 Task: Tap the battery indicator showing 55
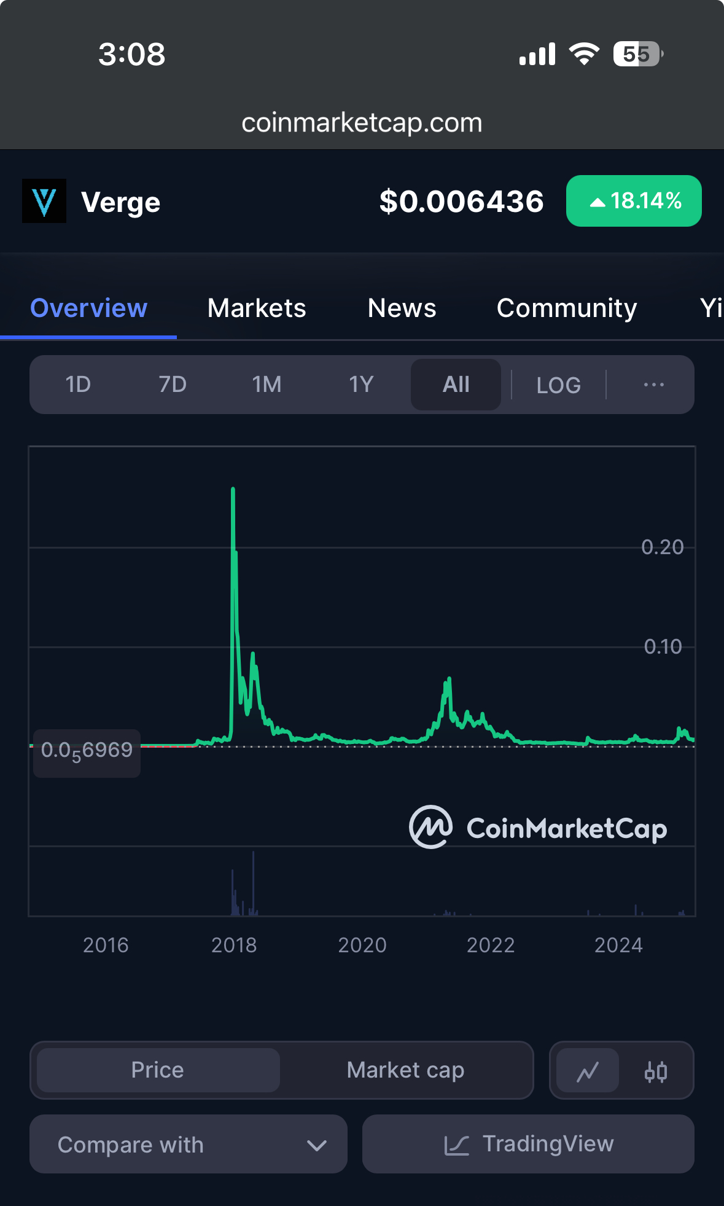(x=637, y=54)
